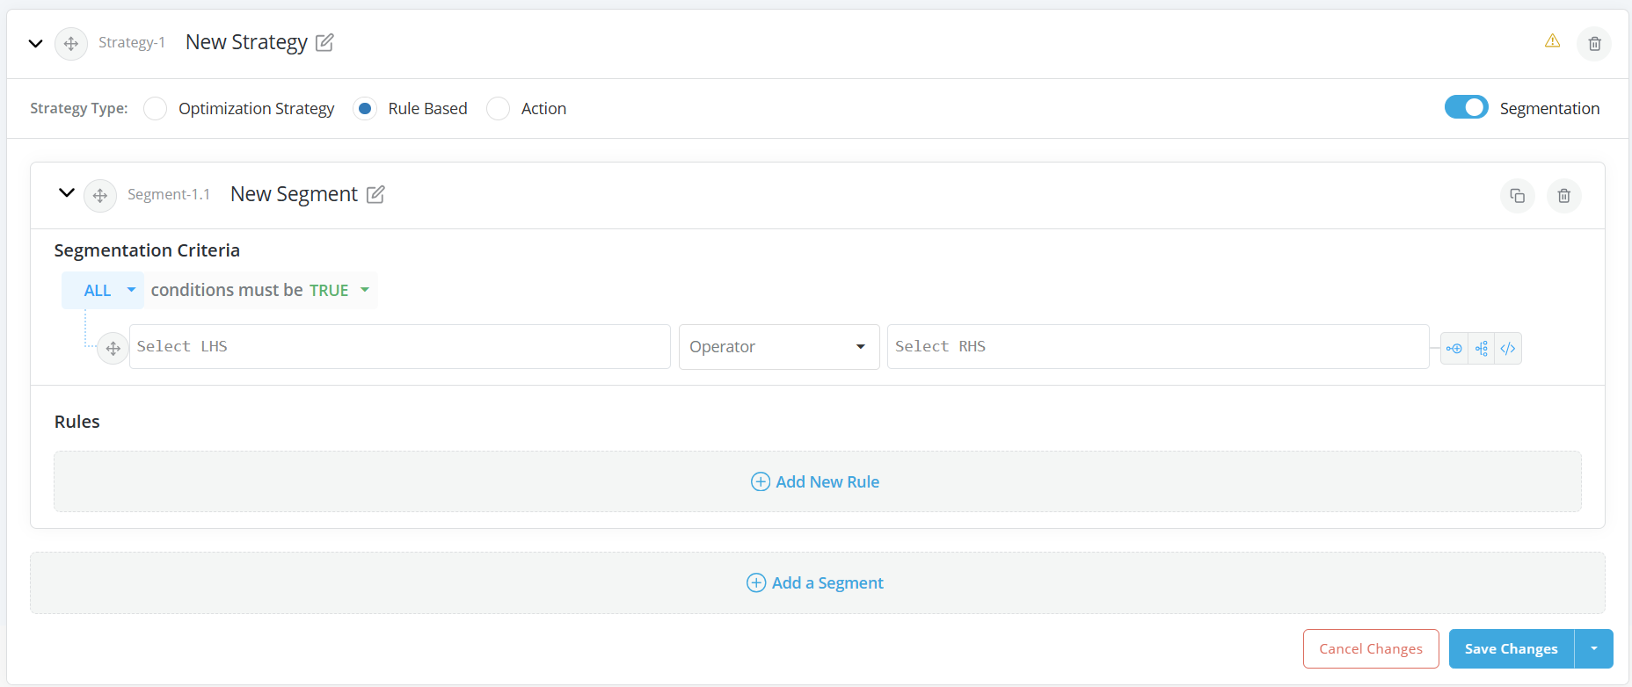Delete New Strategy using the trash icon
The height and width of the screenshot is (687, 1632).
(x=1594, y=44)
